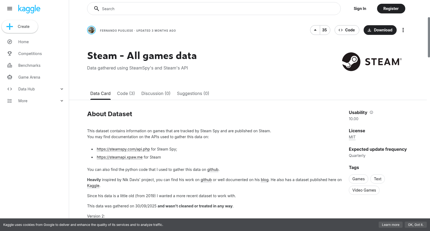The height and width of the screenshot is (231, 430).
Task: Click the MIT license link
Action: click(x=352, y=137)
